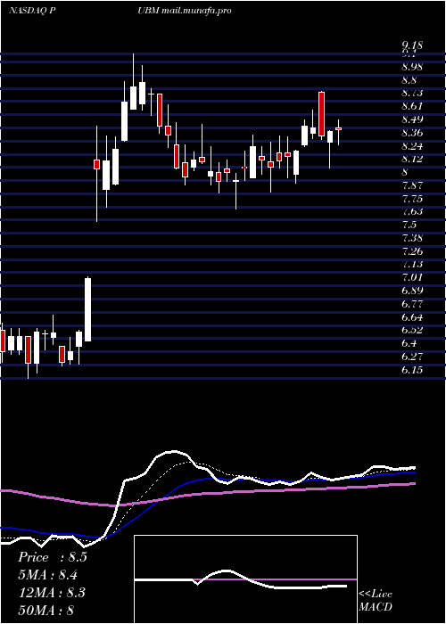Click the 8.8 price axis label
Image resolution: width=446 pixels, height=624 pixels.
click(x=409, y=80)
